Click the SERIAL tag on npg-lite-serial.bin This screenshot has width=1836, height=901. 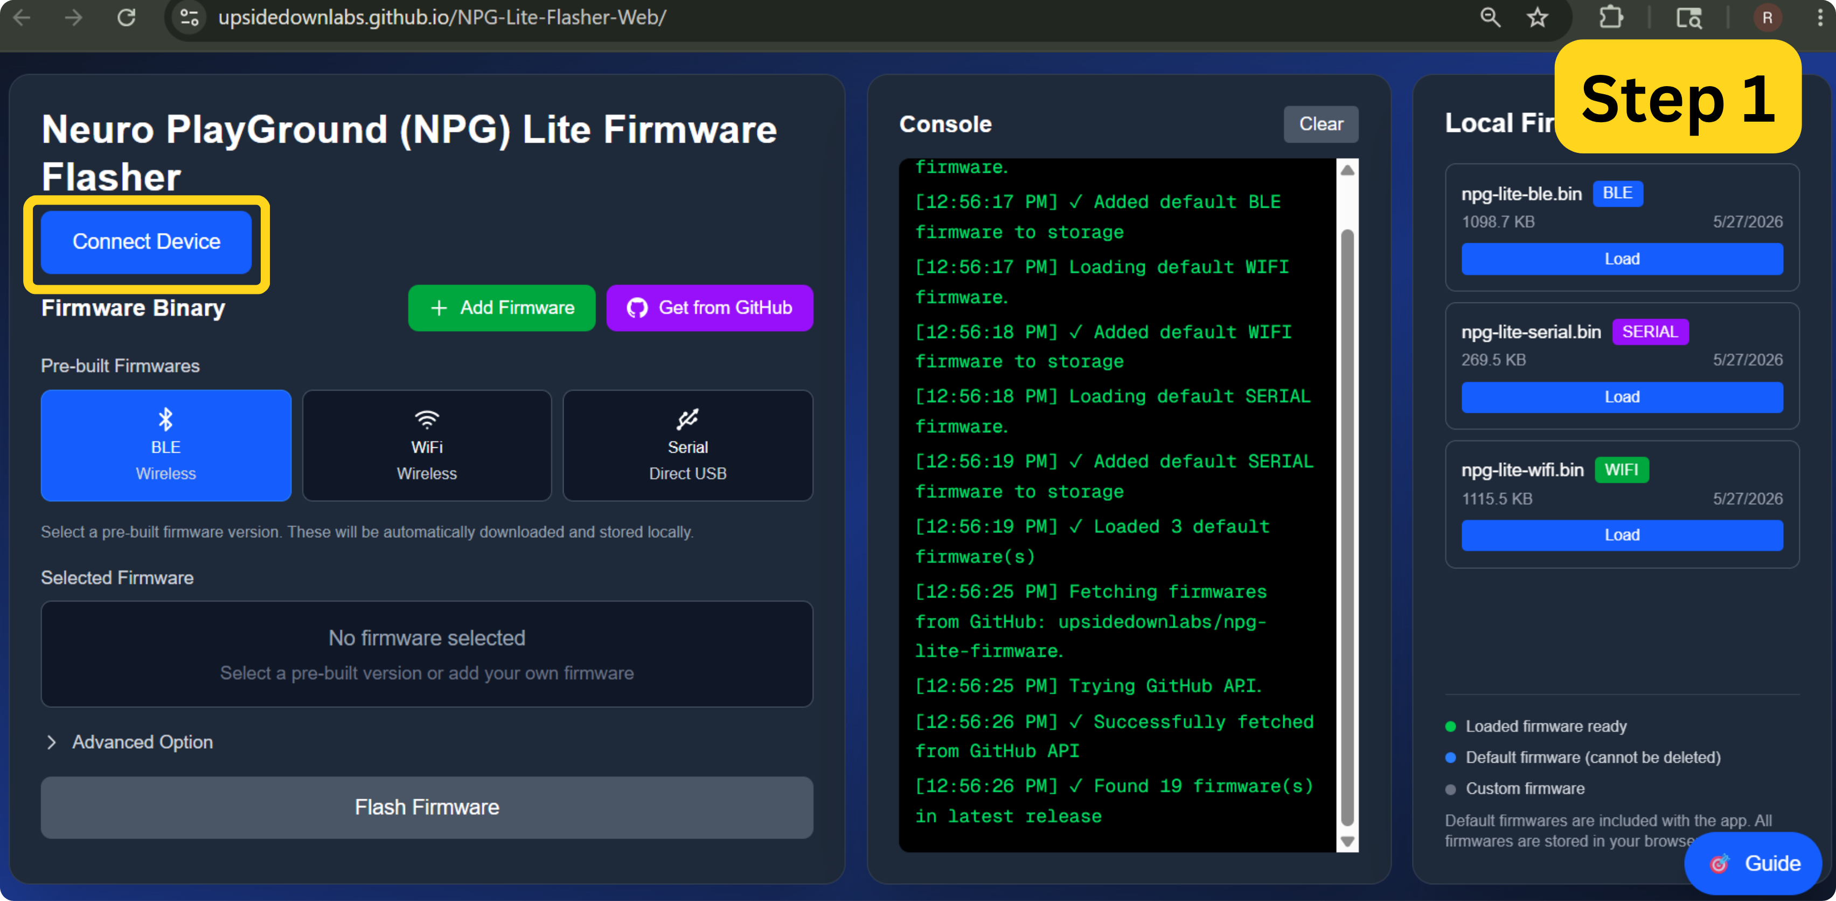[x=1650, y=332]
